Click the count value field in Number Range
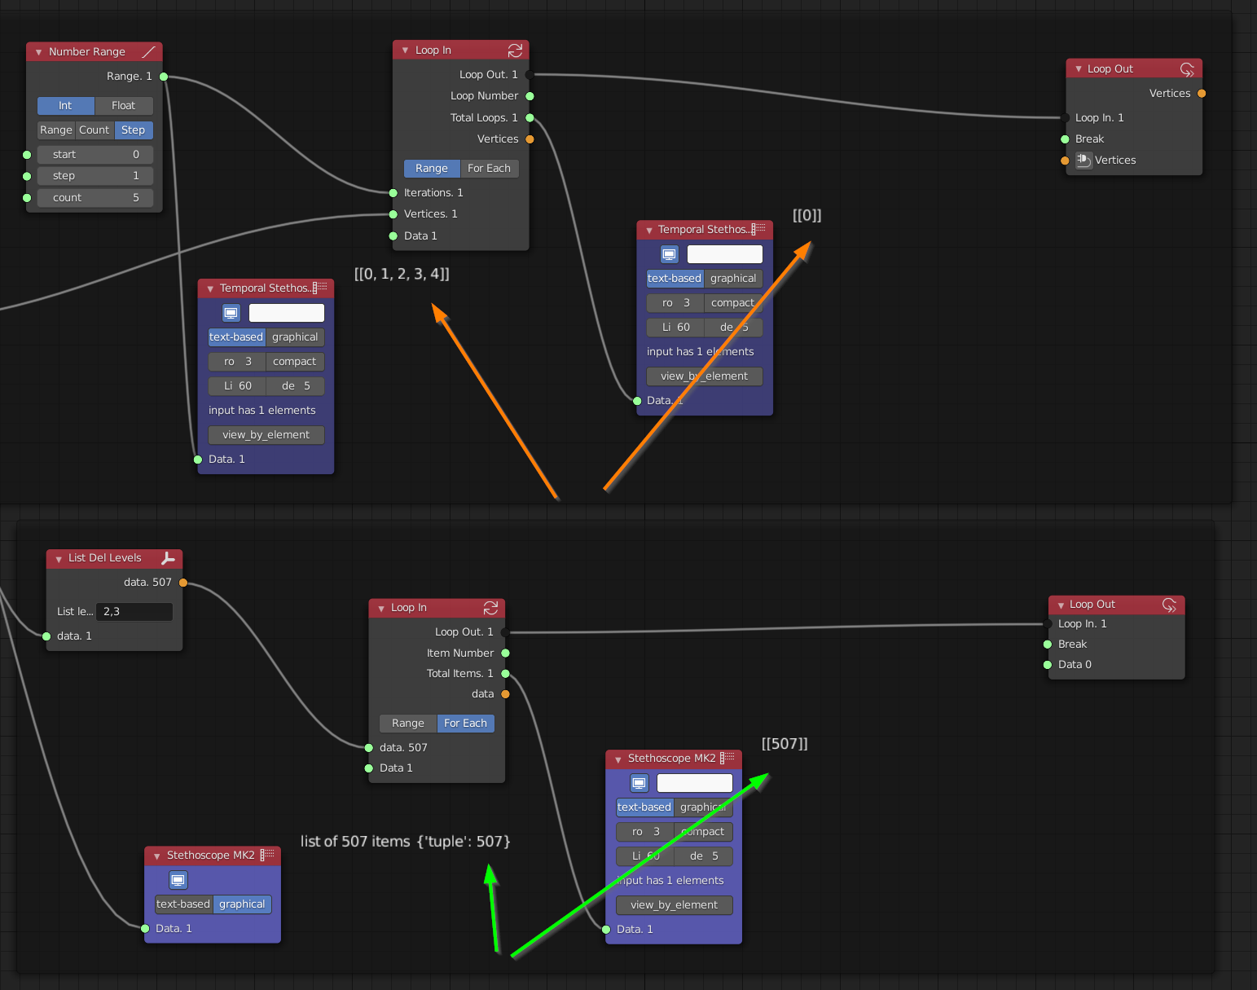The width and height of the screenshot is (1257, 990). (95, 198)
